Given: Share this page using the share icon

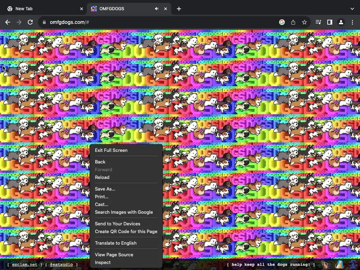Looking at the screenshot, I should coord(293,22).
